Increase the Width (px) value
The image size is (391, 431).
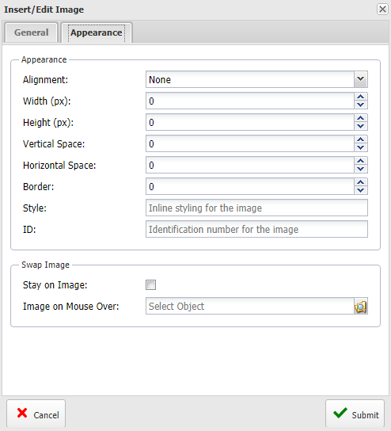360,97
